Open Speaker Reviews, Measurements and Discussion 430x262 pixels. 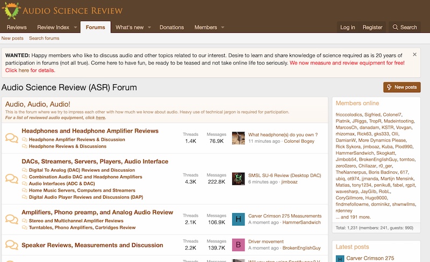pyautogui.click(x=92, y=245)
